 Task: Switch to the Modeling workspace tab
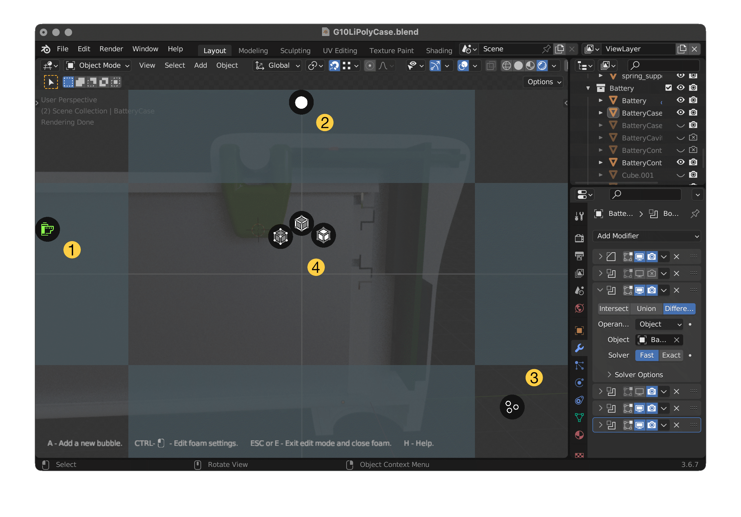(253, 51)
